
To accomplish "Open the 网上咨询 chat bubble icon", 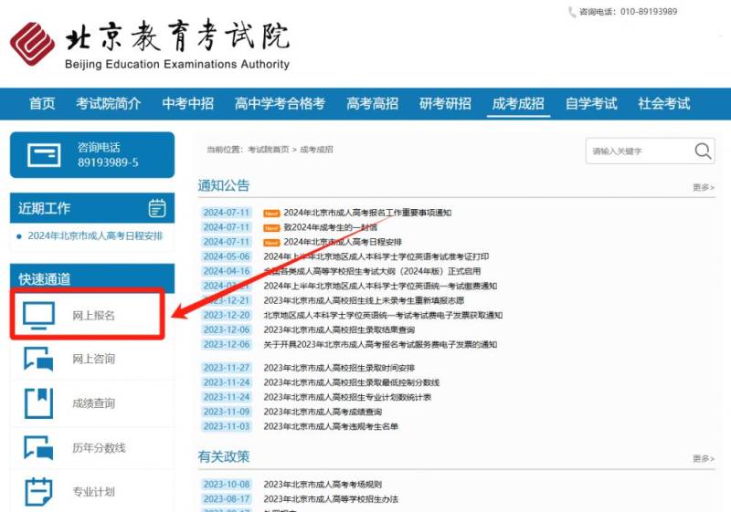I will pyautogui.click(x=38, y=358).
